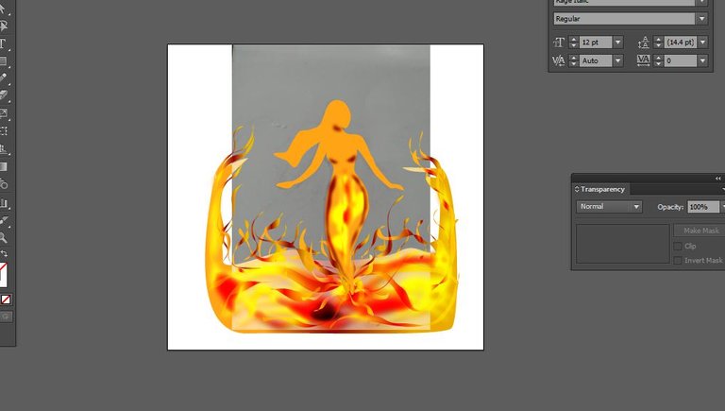Click the tracking 0 value field
725x411 pixels.
(x=681, y=60)
